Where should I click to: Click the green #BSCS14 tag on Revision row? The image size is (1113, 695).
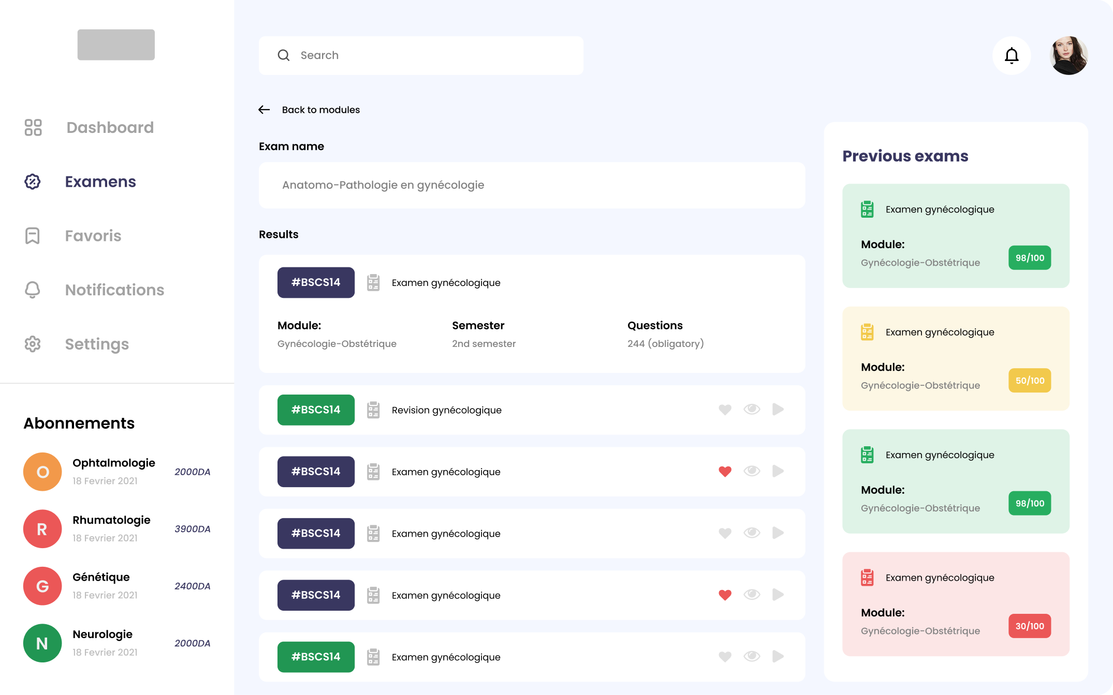[316, 410]
